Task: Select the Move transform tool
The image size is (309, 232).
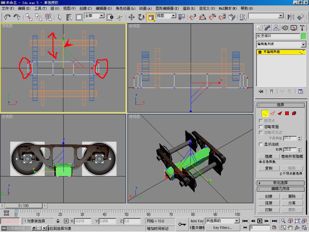Action: tap(132, 17)
